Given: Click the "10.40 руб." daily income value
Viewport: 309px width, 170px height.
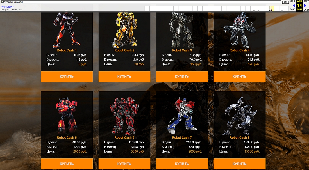Looking at the screenshot, I should point(253,55).
